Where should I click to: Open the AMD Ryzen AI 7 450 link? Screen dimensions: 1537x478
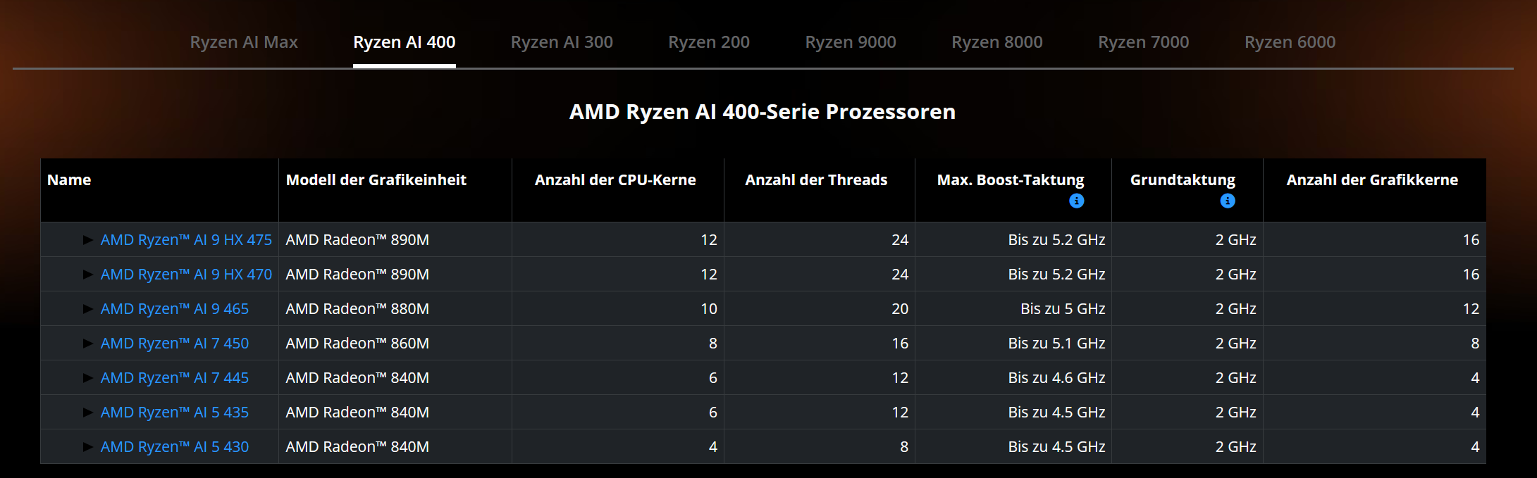coord(175,344)
